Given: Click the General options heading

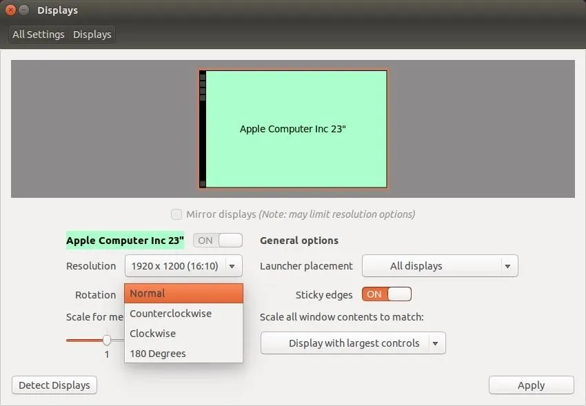Looking at the screenshot, I should coord(299,241).
